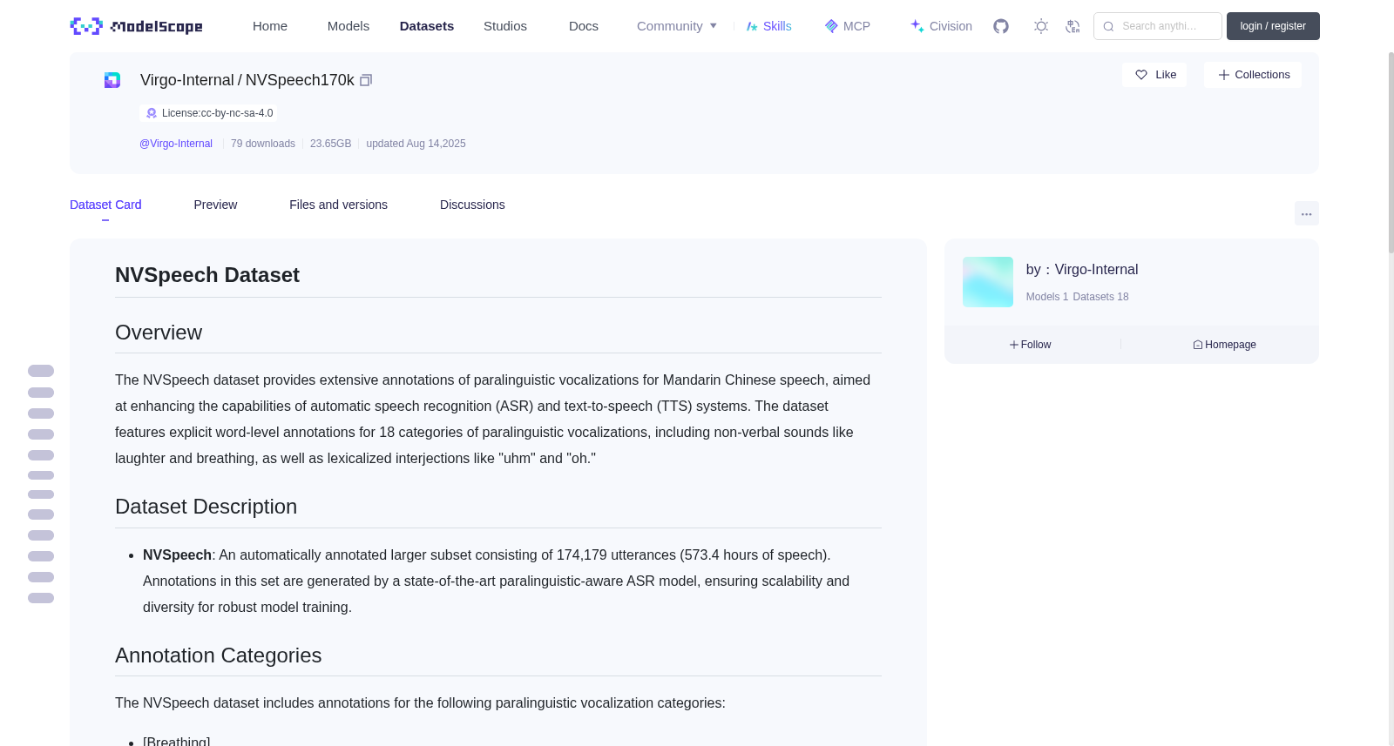Expand the Community dropdown menu
Viewport: 1394px width, 746px height.
[677, 26]
